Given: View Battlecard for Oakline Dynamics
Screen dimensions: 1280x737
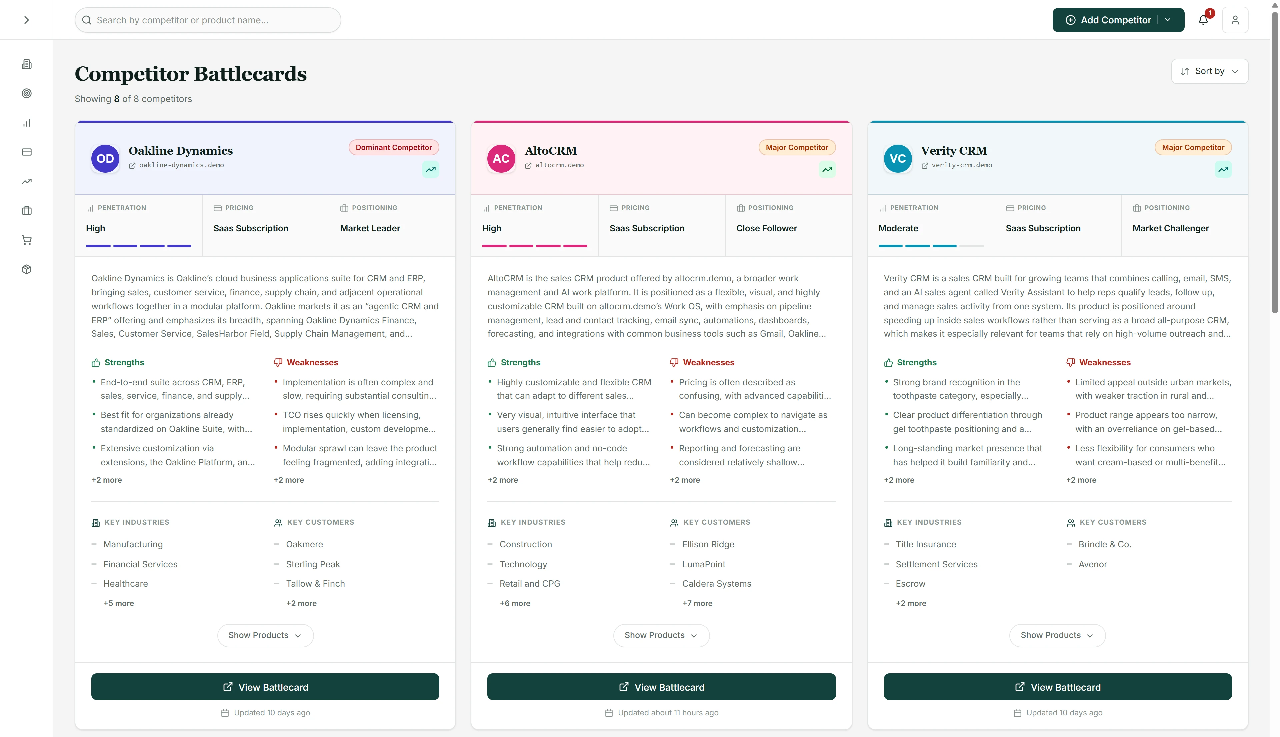Looking at the screenshot, I should pyautogui.click(x=265, y=686).
